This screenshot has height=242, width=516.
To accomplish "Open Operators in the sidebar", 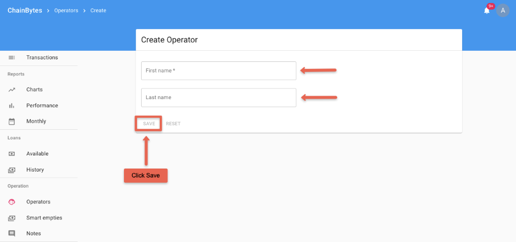I will [x=39, y=202].
